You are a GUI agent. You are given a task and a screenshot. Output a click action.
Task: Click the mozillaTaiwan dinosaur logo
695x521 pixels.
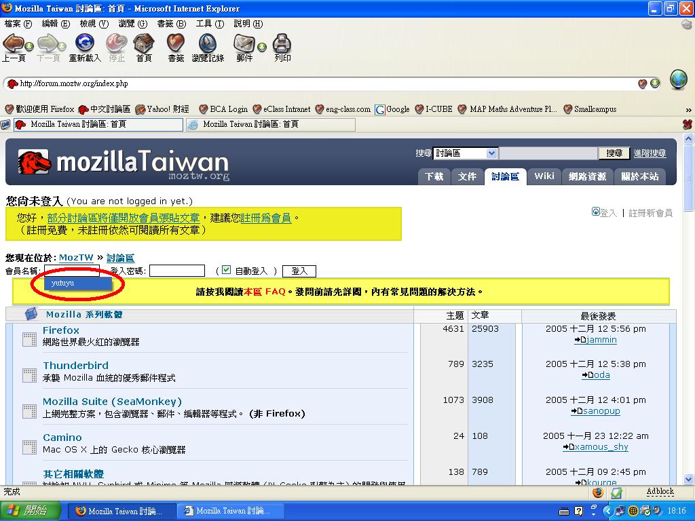click(x=34, y=161)
